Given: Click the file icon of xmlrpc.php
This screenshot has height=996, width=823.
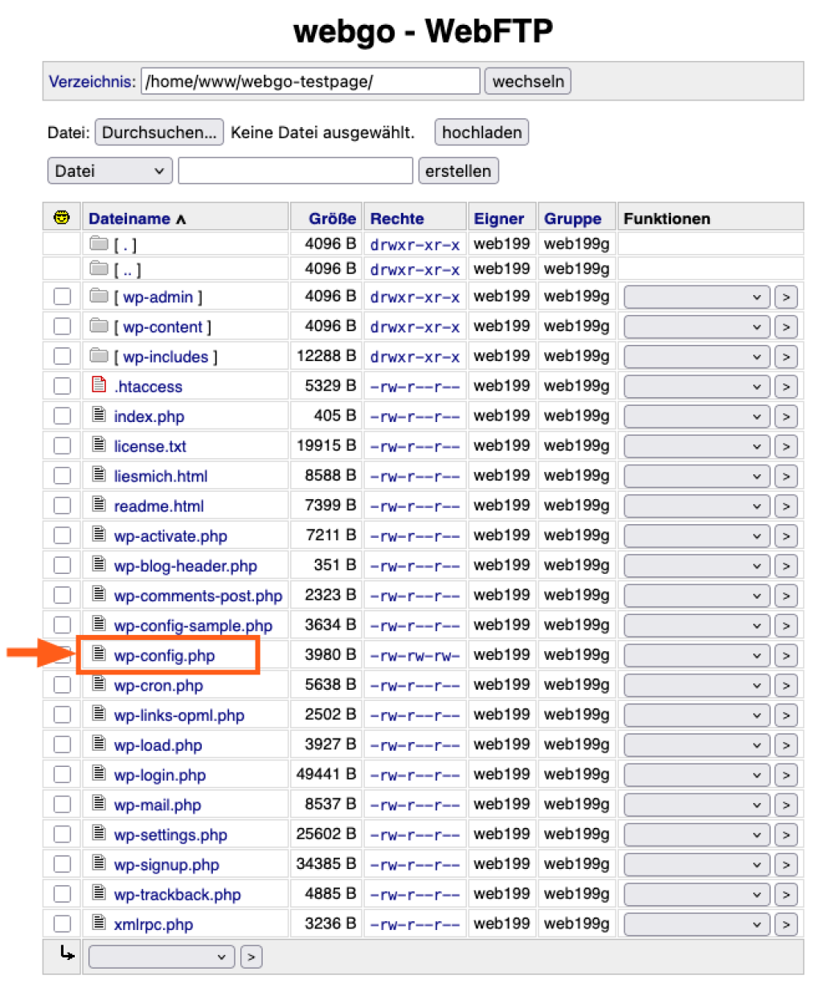Looking at the screenshot, I should 99,922.
